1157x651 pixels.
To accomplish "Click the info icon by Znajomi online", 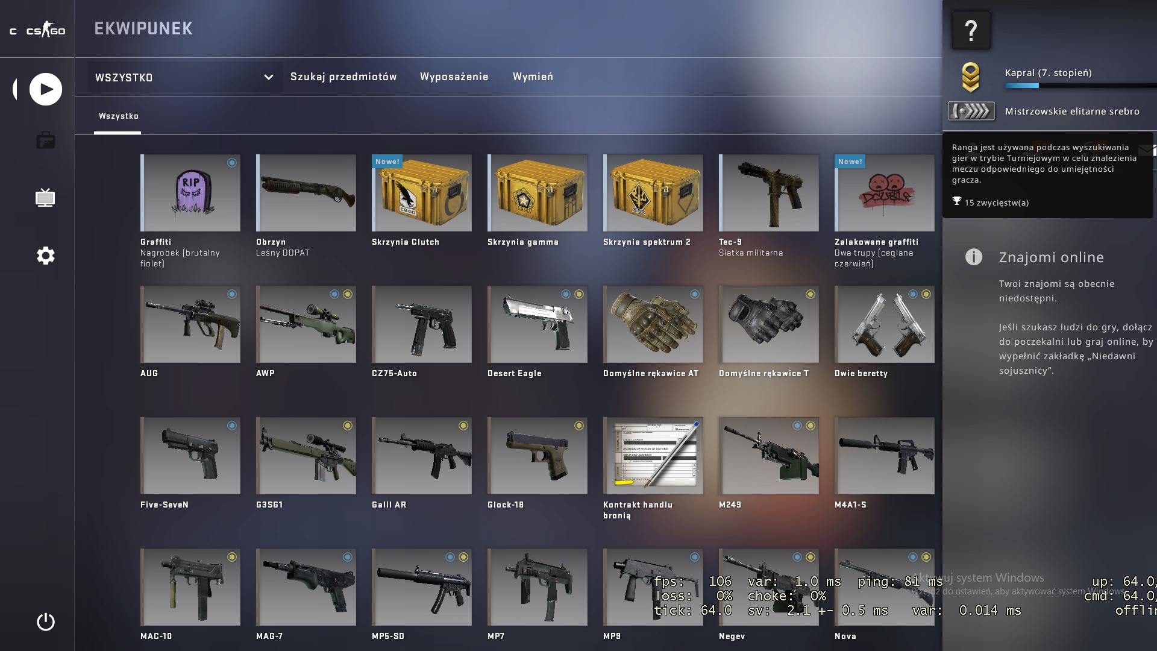I will 973,257.
